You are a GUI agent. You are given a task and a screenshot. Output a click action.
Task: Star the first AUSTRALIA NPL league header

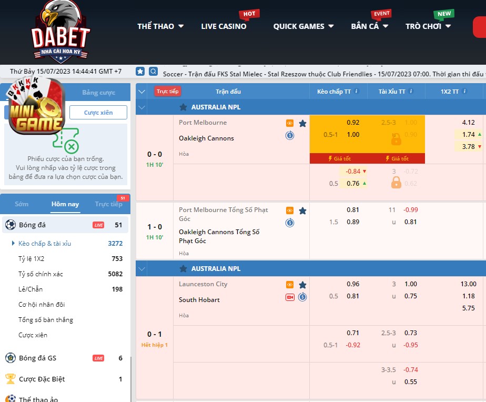(183, 107)
